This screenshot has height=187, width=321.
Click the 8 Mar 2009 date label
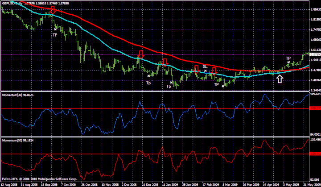(x=230, y=185)
